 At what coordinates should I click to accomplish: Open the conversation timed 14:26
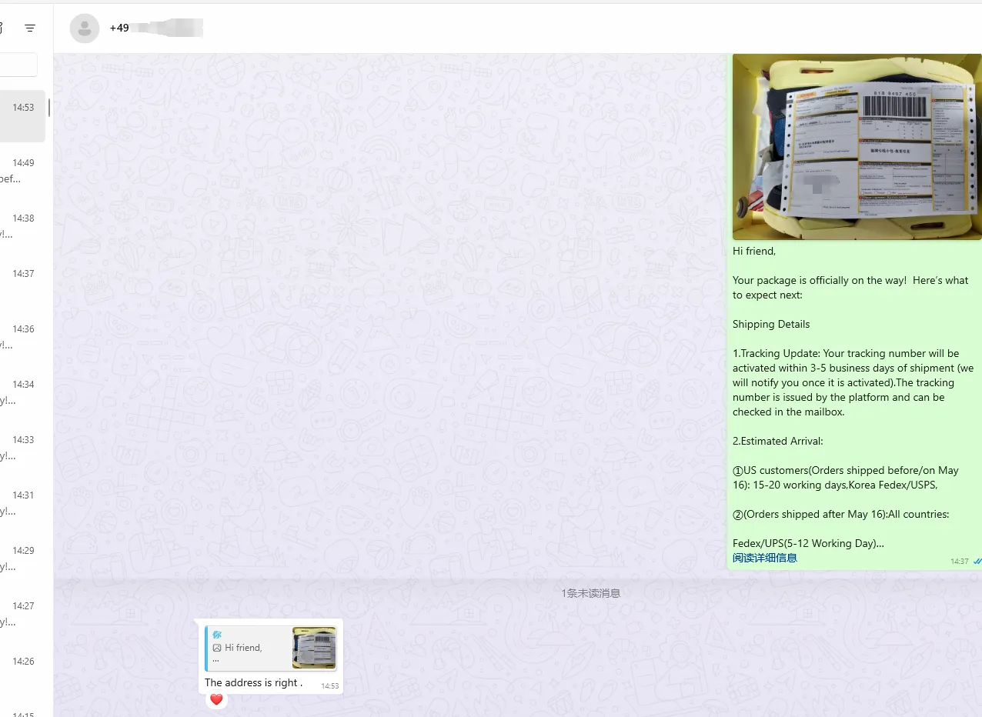(22, 669)
